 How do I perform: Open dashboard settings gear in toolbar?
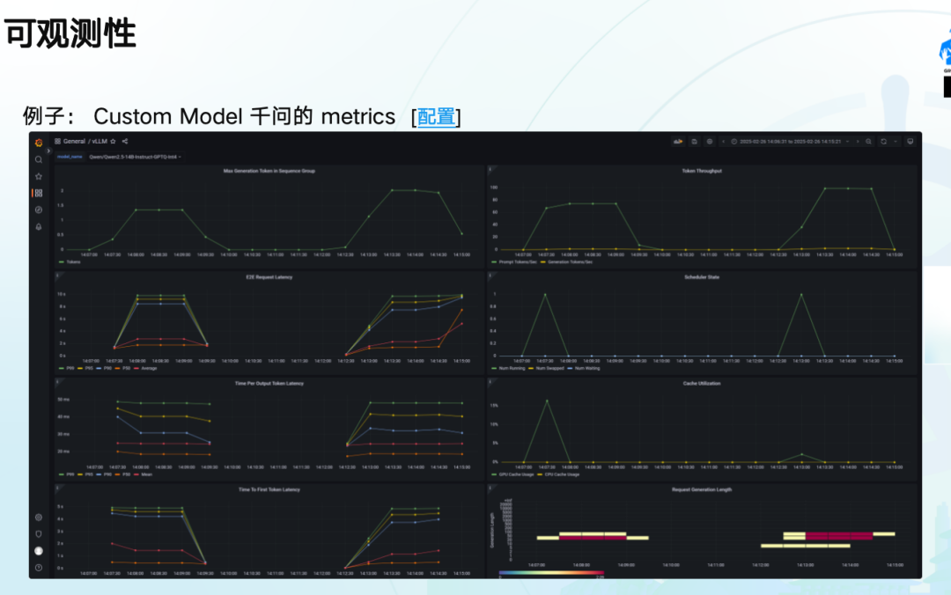709,142
